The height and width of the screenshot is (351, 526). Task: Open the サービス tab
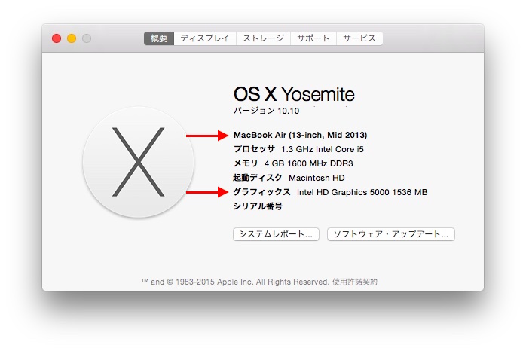[x=359, y=38]
